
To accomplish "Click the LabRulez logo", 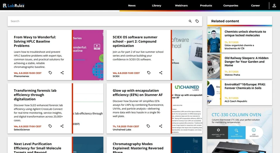I will pos(13,6).
